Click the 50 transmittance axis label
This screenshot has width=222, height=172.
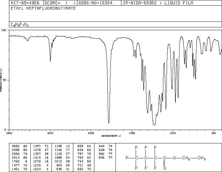coord(4,80)
